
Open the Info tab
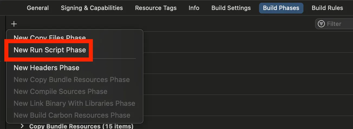coord(194,8)
